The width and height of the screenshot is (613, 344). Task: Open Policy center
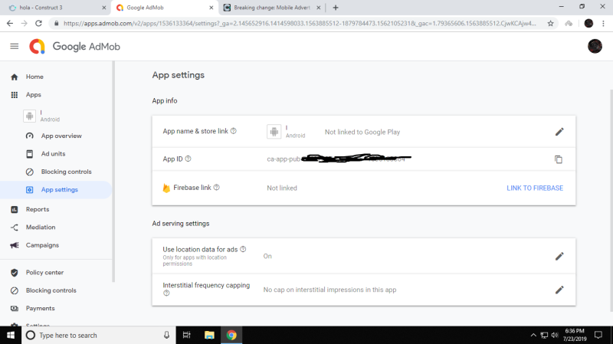click(x=44, y=273)
